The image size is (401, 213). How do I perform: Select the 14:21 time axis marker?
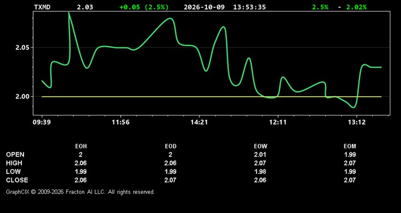tap(199, 122)
